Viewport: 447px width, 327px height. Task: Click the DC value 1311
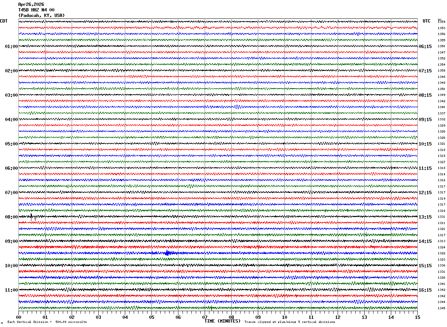pos(441,223)
